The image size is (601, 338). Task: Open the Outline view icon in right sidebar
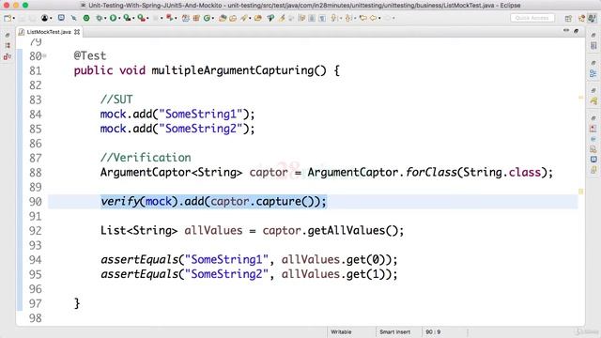tap(593, 73)
